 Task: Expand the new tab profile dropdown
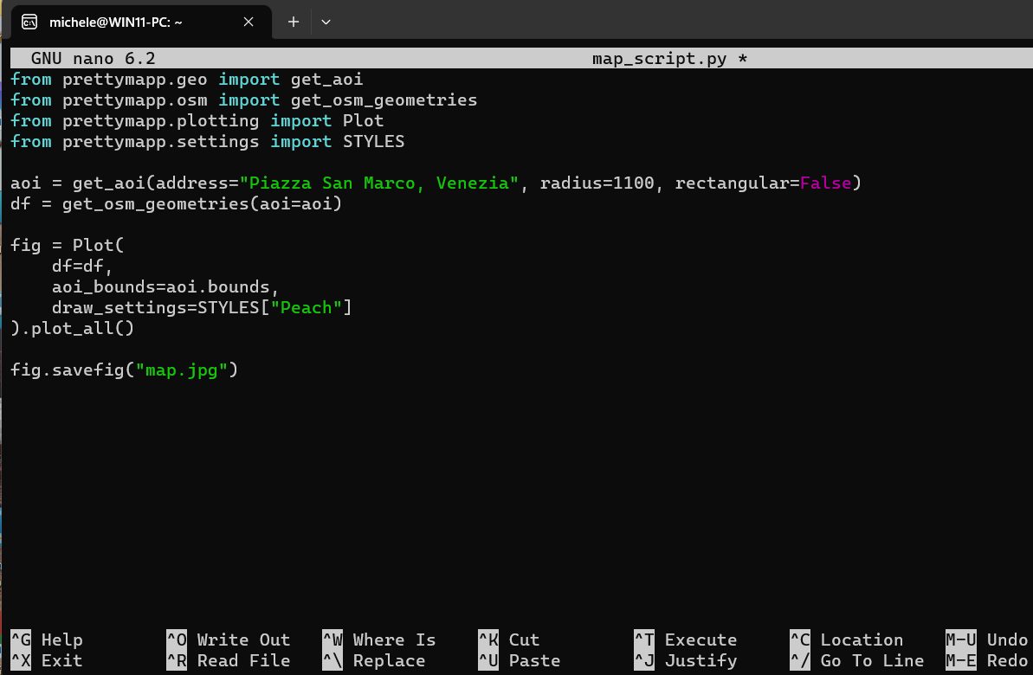pyautogui.click(x=326, y=22)
